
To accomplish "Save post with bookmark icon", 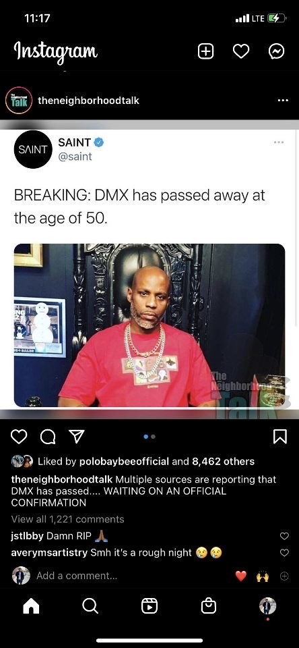I will (x=280, y=437).
